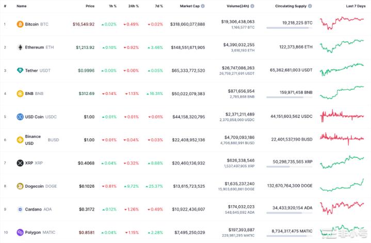
Task: Click the Bitcoin coin logo icon
Action: tap(20, 24)
